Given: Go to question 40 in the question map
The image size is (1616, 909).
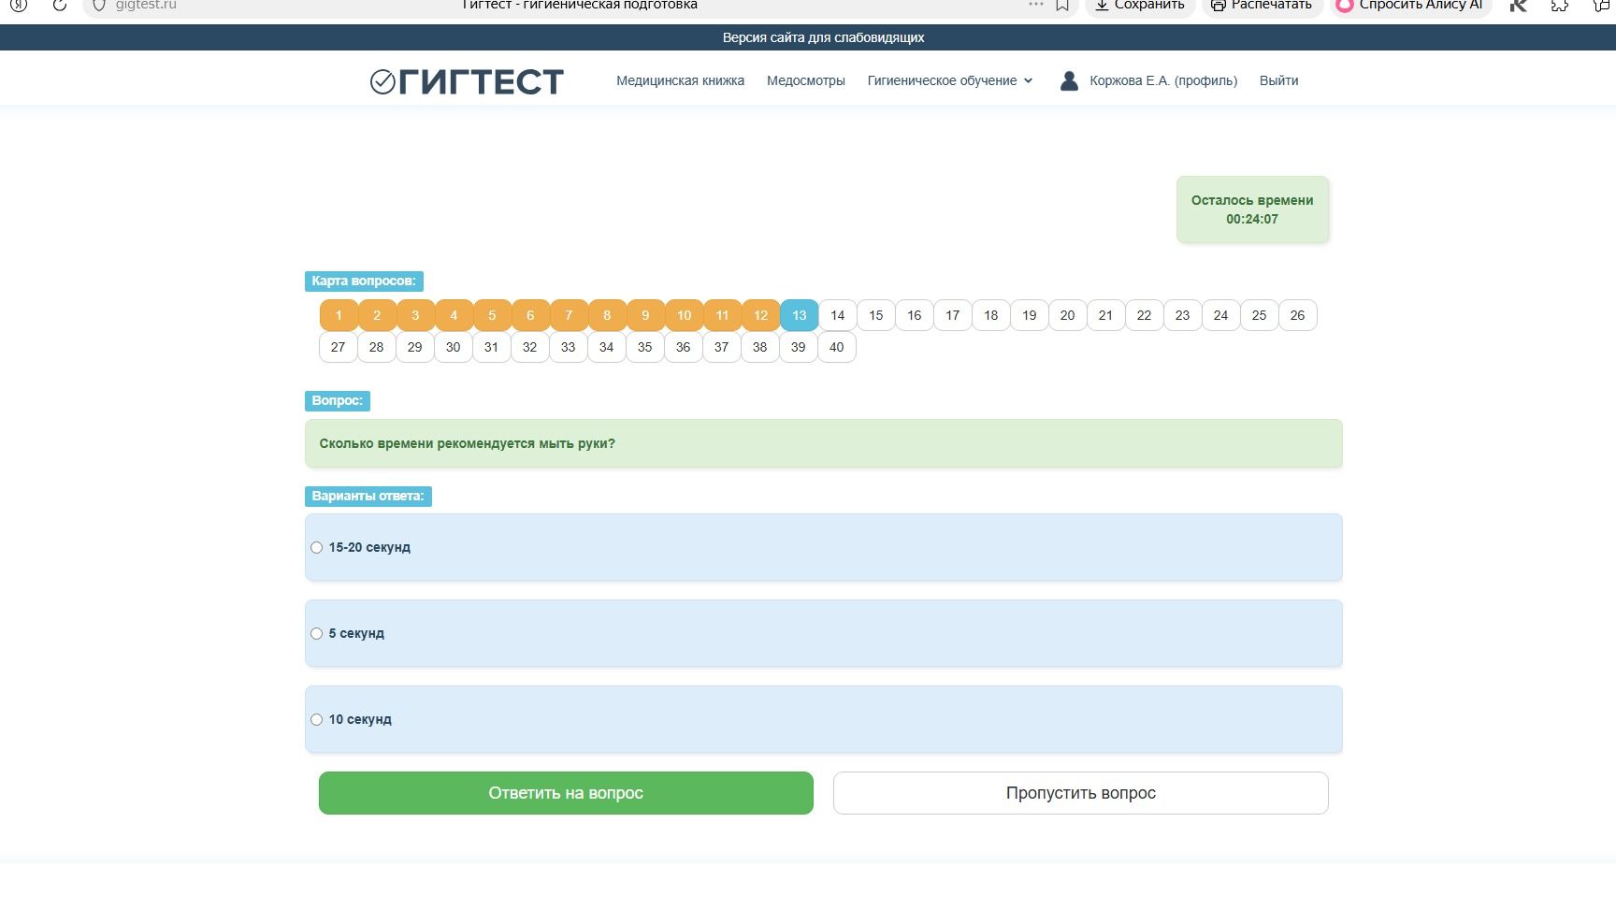Looking at the screenshot, I should point(836,347).
